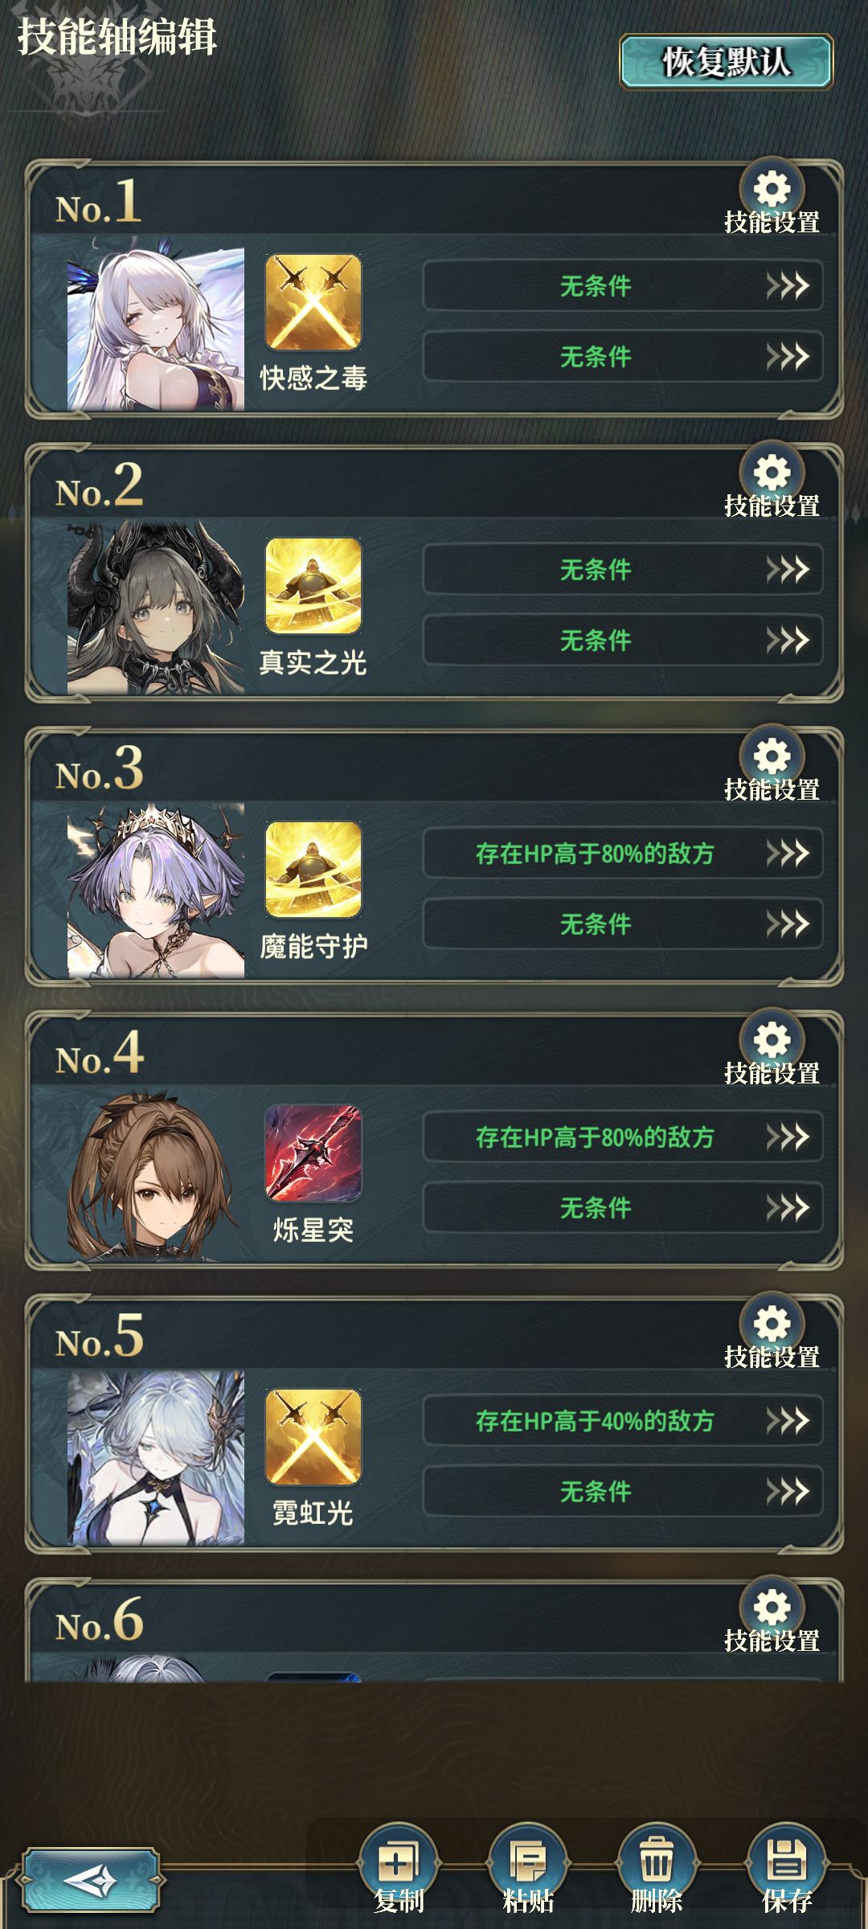Open skill settings gear for No.6
Screen dimensions: 868x1929
click(x=772, y=1607)
